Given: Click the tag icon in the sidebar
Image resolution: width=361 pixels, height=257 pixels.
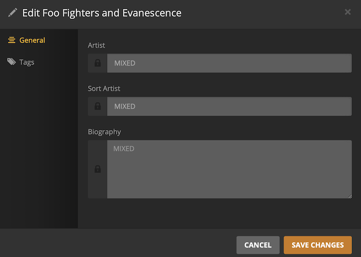Looking at the screenshot, I should [11, 62].
